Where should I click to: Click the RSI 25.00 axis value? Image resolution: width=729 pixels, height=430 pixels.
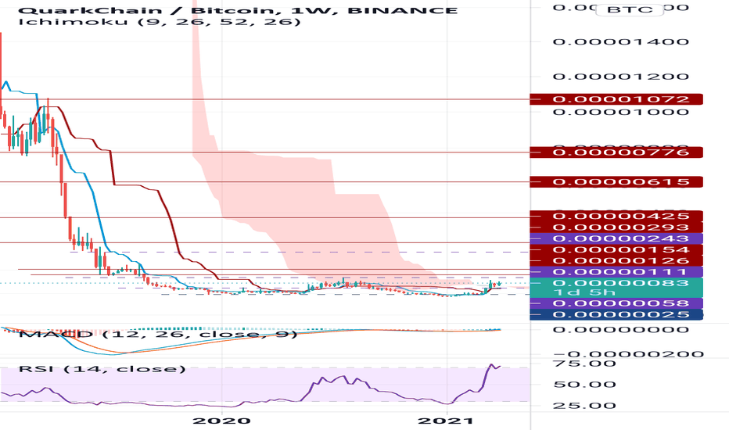pyautogui.click(x=584, y=405)
